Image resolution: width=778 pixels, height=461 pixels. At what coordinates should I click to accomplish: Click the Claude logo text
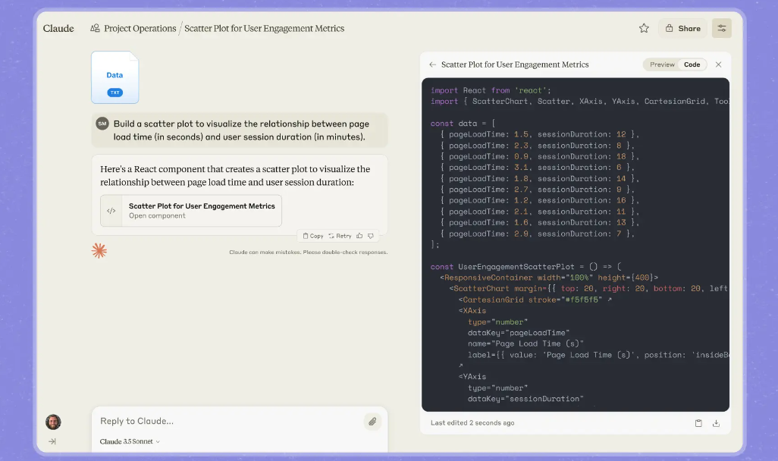(58, 28)
